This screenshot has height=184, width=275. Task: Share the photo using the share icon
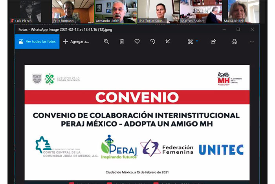pos(213,42)
